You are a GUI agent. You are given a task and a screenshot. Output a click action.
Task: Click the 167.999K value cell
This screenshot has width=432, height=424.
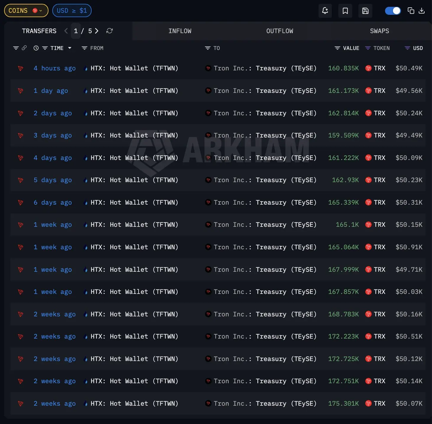pyautogui.click(x=343, y=270)
